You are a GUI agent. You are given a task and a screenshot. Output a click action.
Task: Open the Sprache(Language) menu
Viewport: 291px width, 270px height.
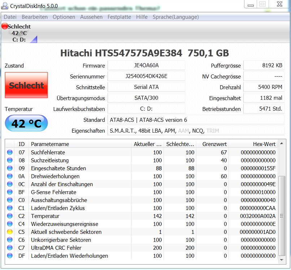pyautogui.click(x=175, y=17)
